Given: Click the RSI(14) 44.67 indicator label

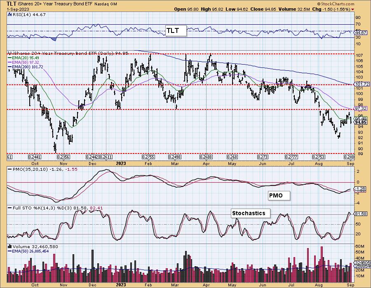Looking at the screenshot, I should click(29, 15).
